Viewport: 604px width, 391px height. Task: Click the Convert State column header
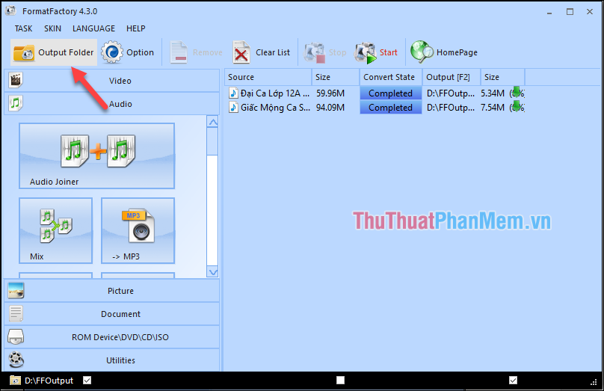389,77
